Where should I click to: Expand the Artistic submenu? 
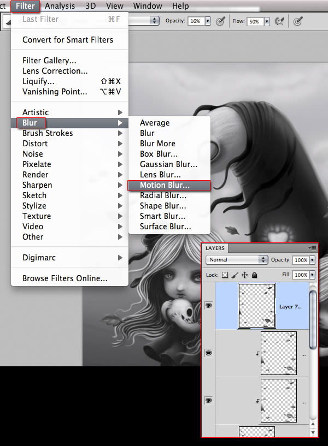(x=69, y=112)
